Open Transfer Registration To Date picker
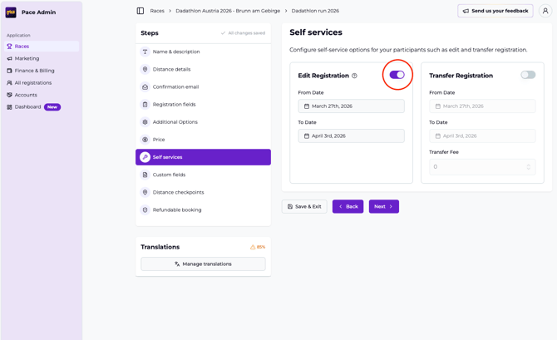 point(482,136)
